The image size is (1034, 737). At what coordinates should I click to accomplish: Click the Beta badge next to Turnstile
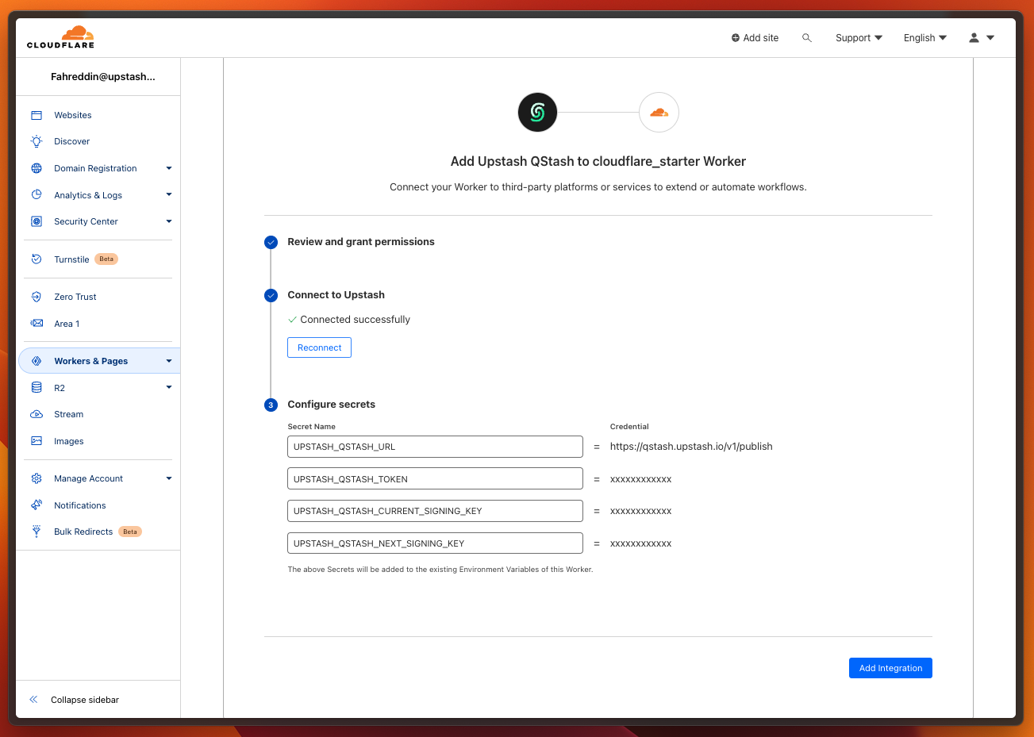[x=106, y=259]
